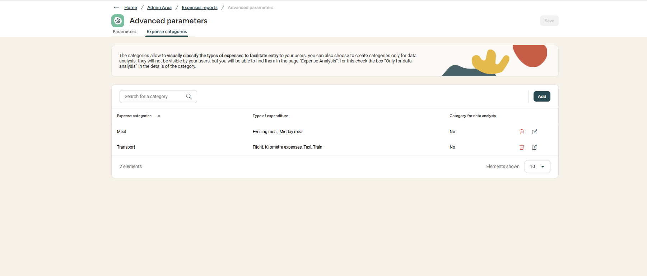Click the back arrow in breadcrumb

[x=116, y=8]
